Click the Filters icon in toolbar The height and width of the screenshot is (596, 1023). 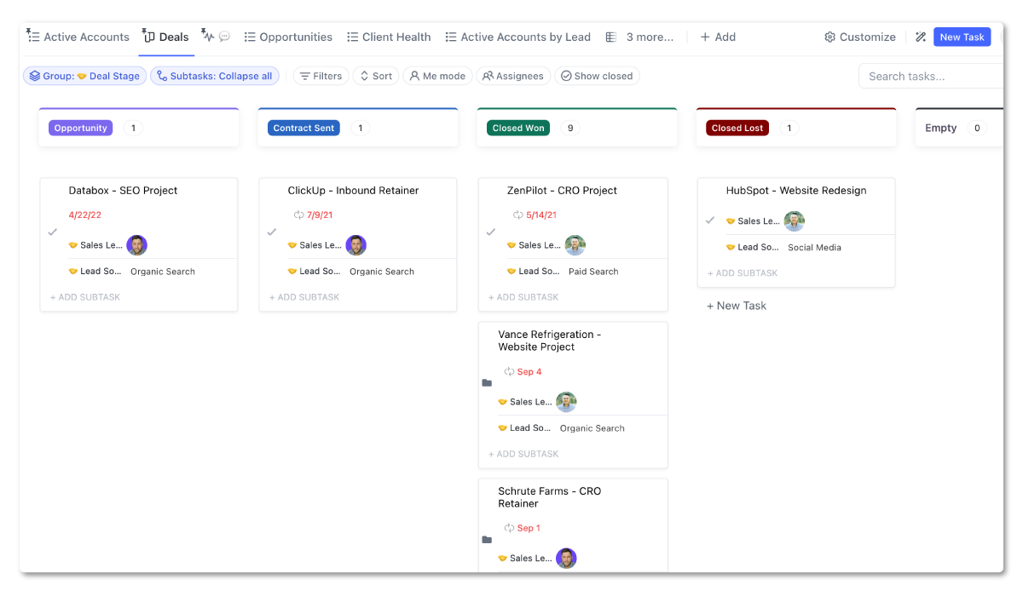304,76
